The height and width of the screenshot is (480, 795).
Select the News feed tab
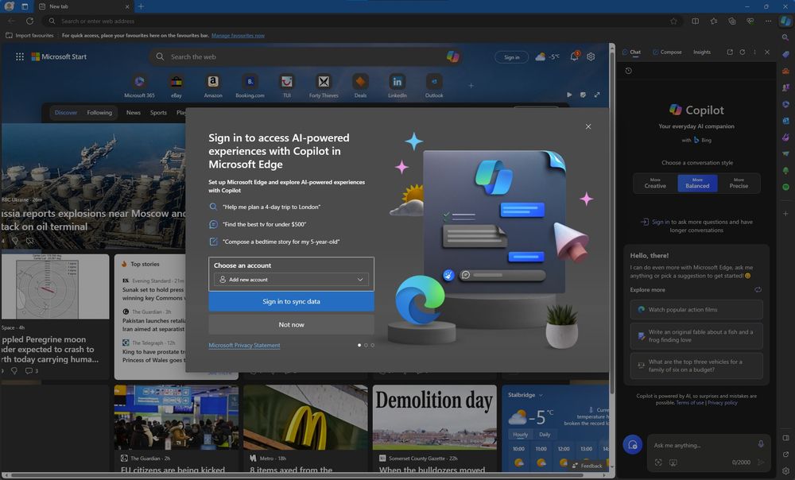134,113
